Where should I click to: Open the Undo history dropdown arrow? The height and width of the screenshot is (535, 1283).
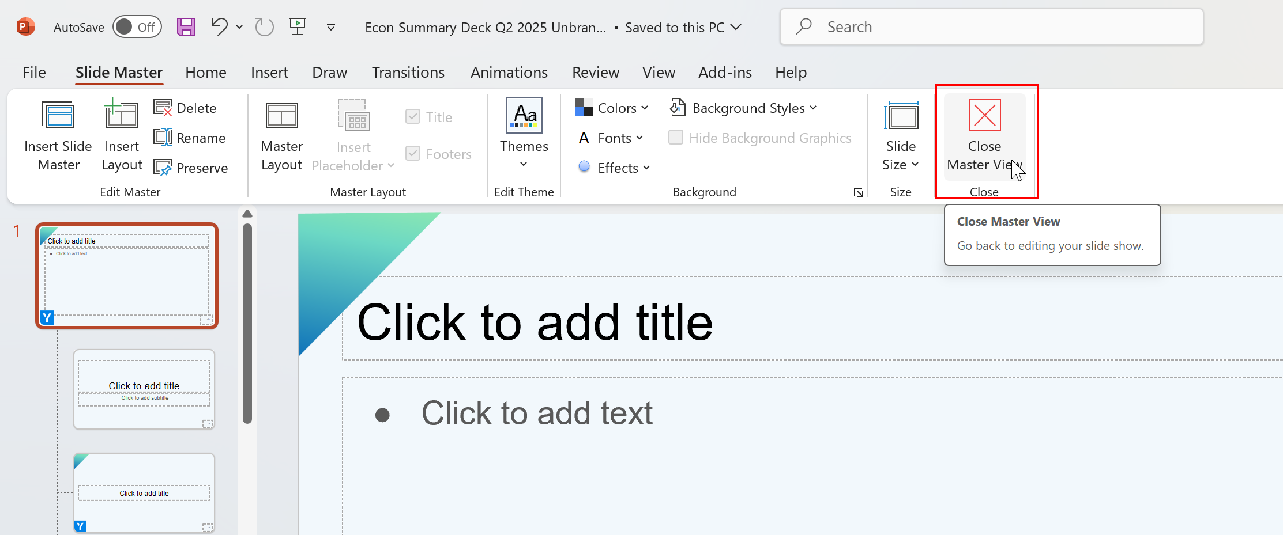[239, 27]
